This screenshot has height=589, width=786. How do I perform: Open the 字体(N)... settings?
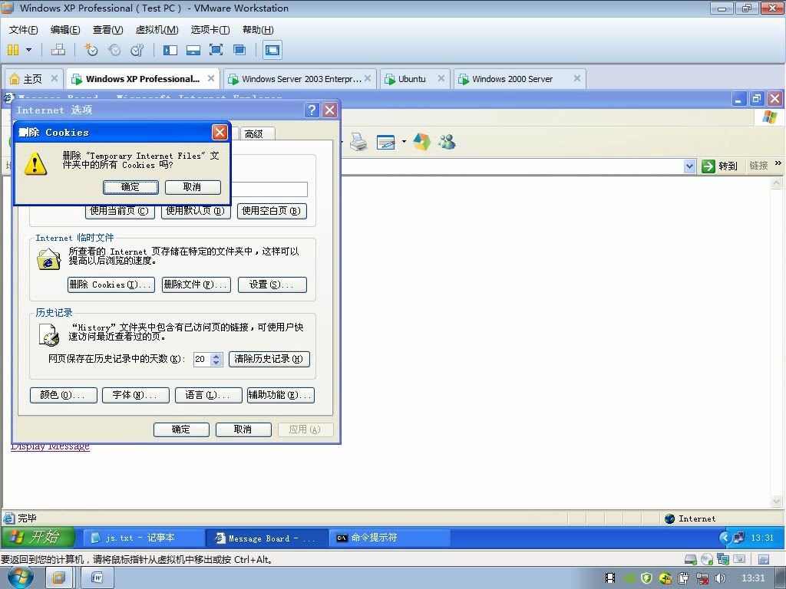[135, 395]
